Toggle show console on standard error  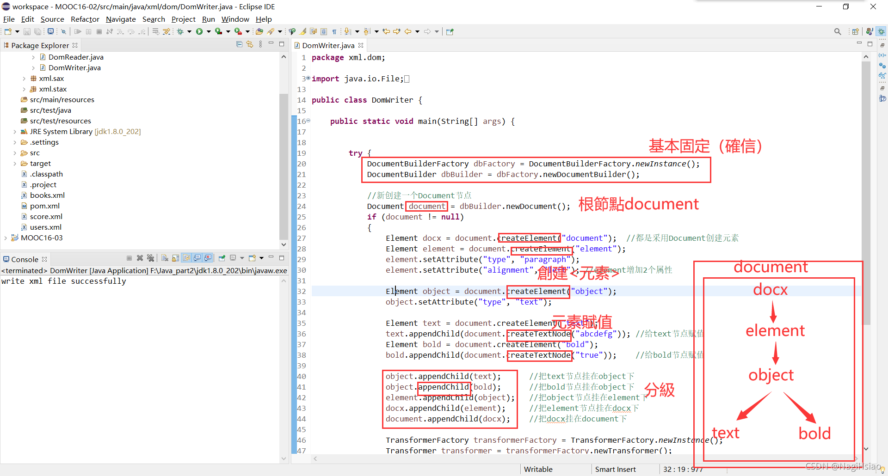[208, 258]
